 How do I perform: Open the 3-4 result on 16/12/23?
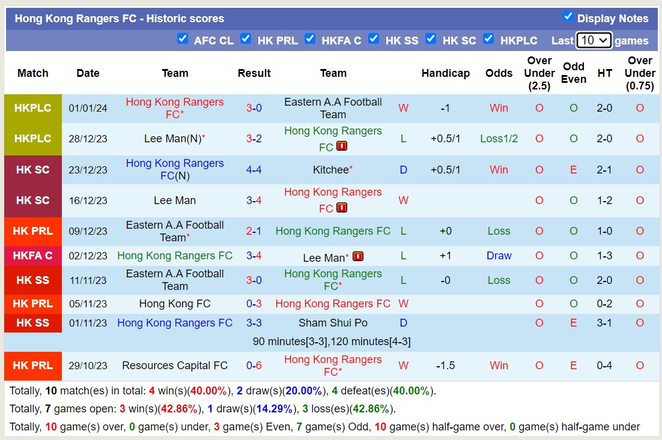[254, 200]
